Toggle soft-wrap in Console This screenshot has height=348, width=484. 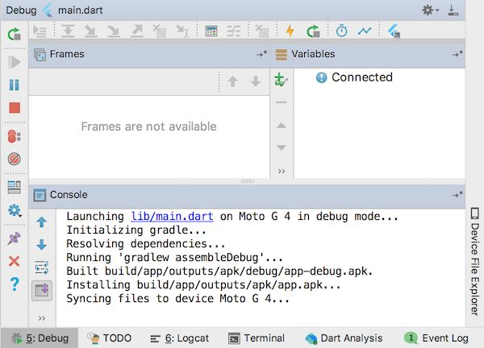pyautogui.click(x=42, y=267)
